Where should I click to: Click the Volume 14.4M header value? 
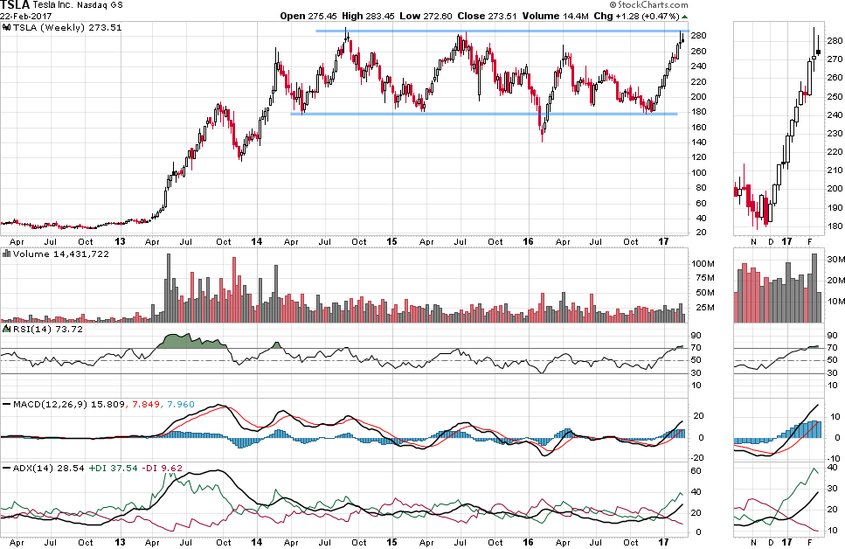(x=556, y=17)
